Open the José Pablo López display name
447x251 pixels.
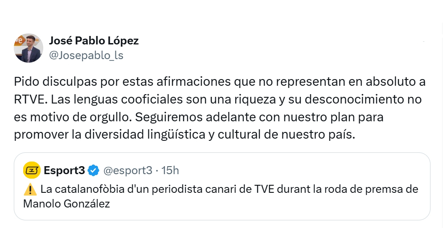pyautogui.click(x=94, y=41)
